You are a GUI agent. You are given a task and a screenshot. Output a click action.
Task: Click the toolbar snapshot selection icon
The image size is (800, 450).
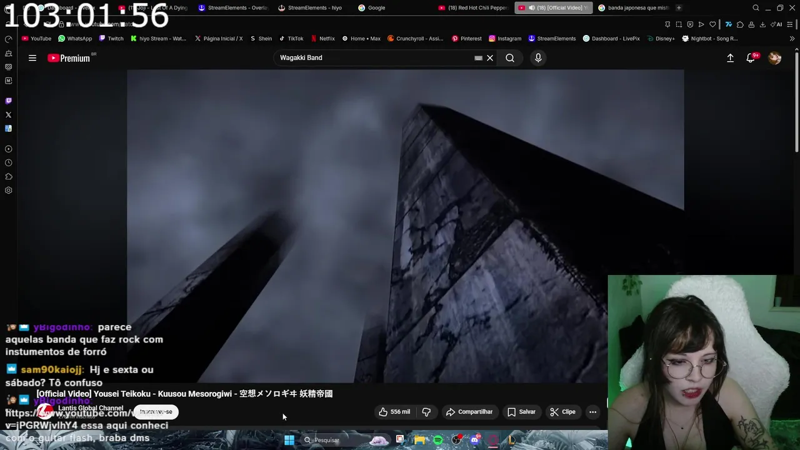tap(679, 24)
